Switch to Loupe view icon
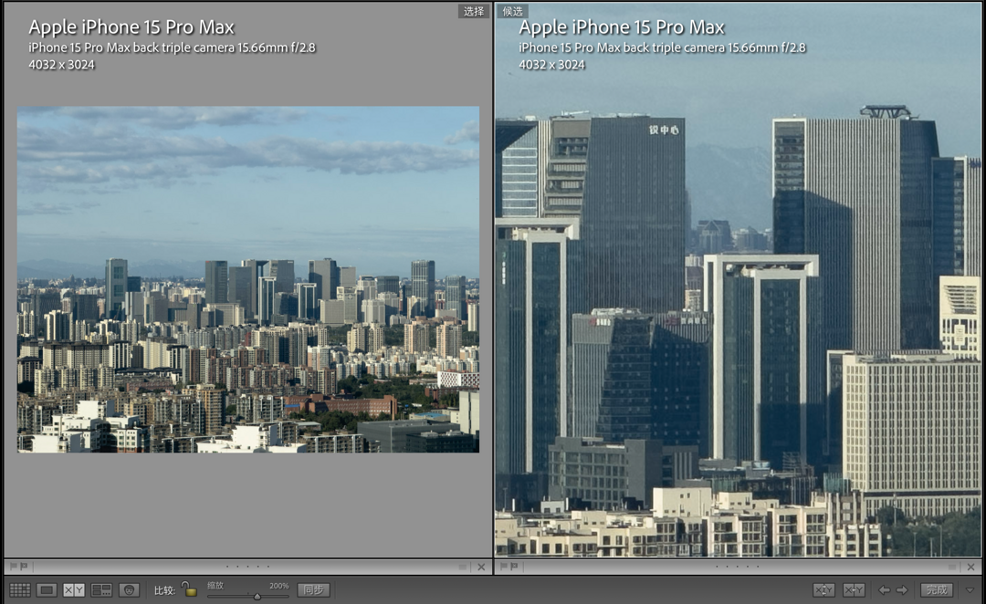986x604 pixels. (47, 590)
